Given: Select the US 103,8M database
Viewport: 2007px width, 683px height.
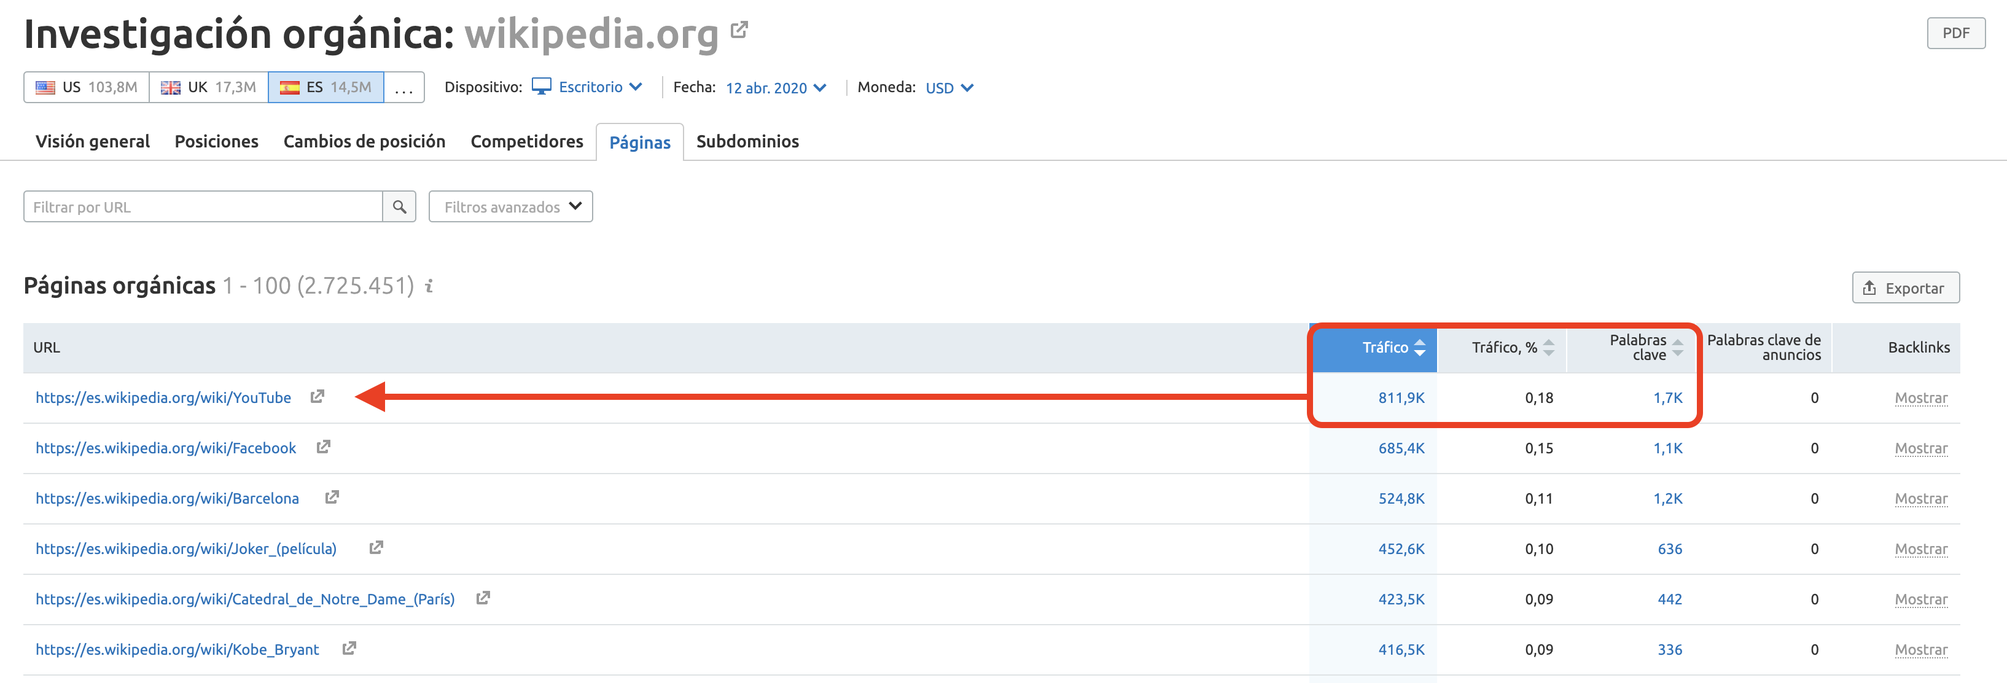Looking at the screenshot, I should click(x=87, y=87).
